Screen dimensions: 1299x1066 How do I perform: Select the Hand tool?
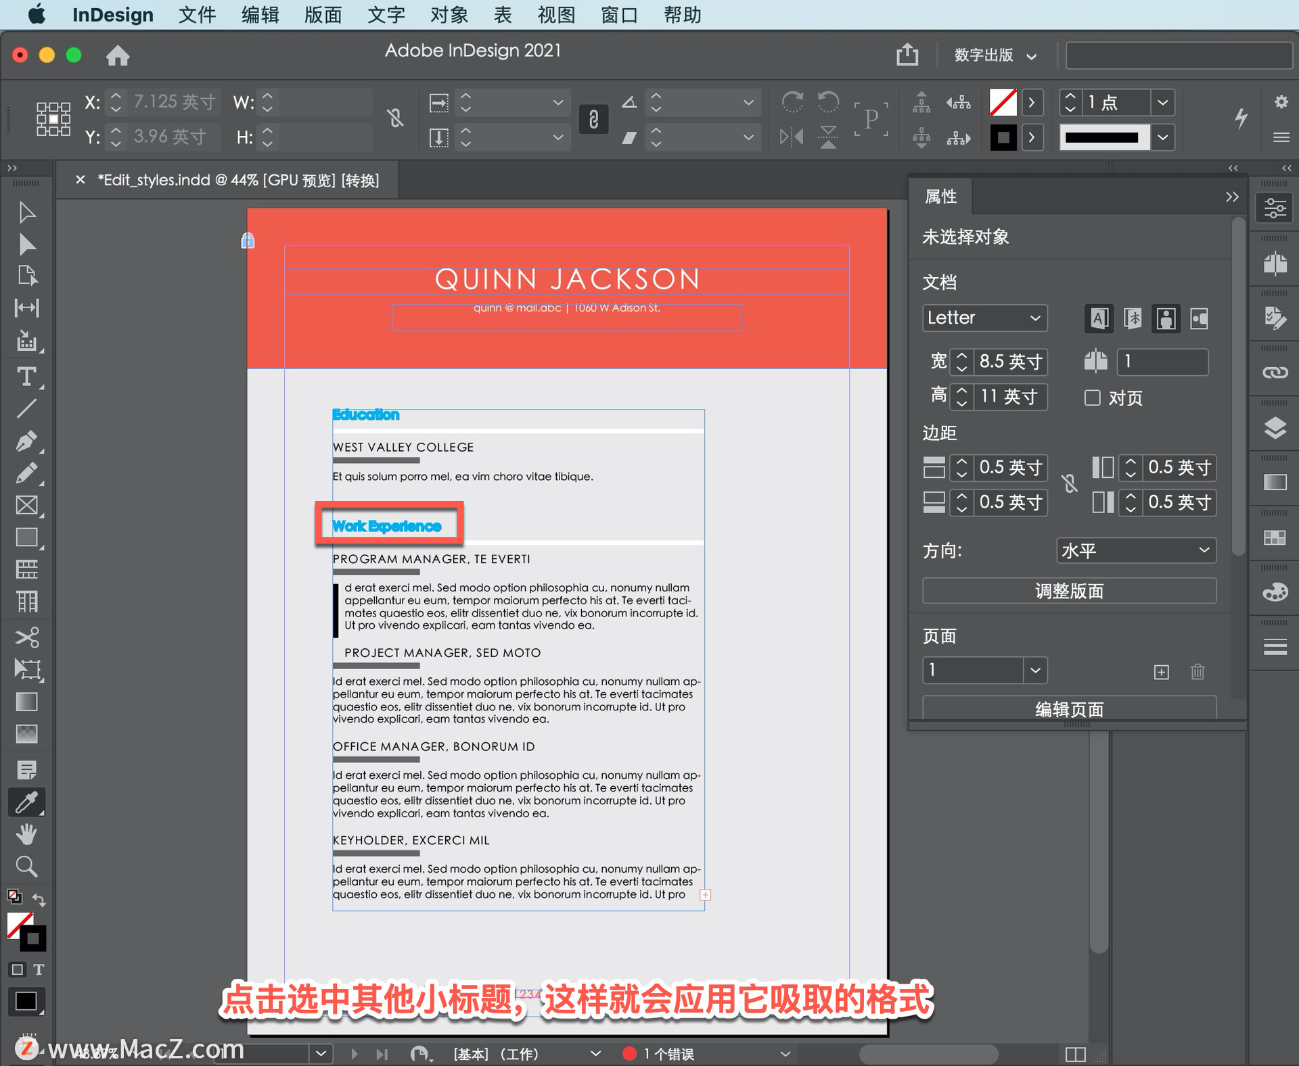point(26,835)
